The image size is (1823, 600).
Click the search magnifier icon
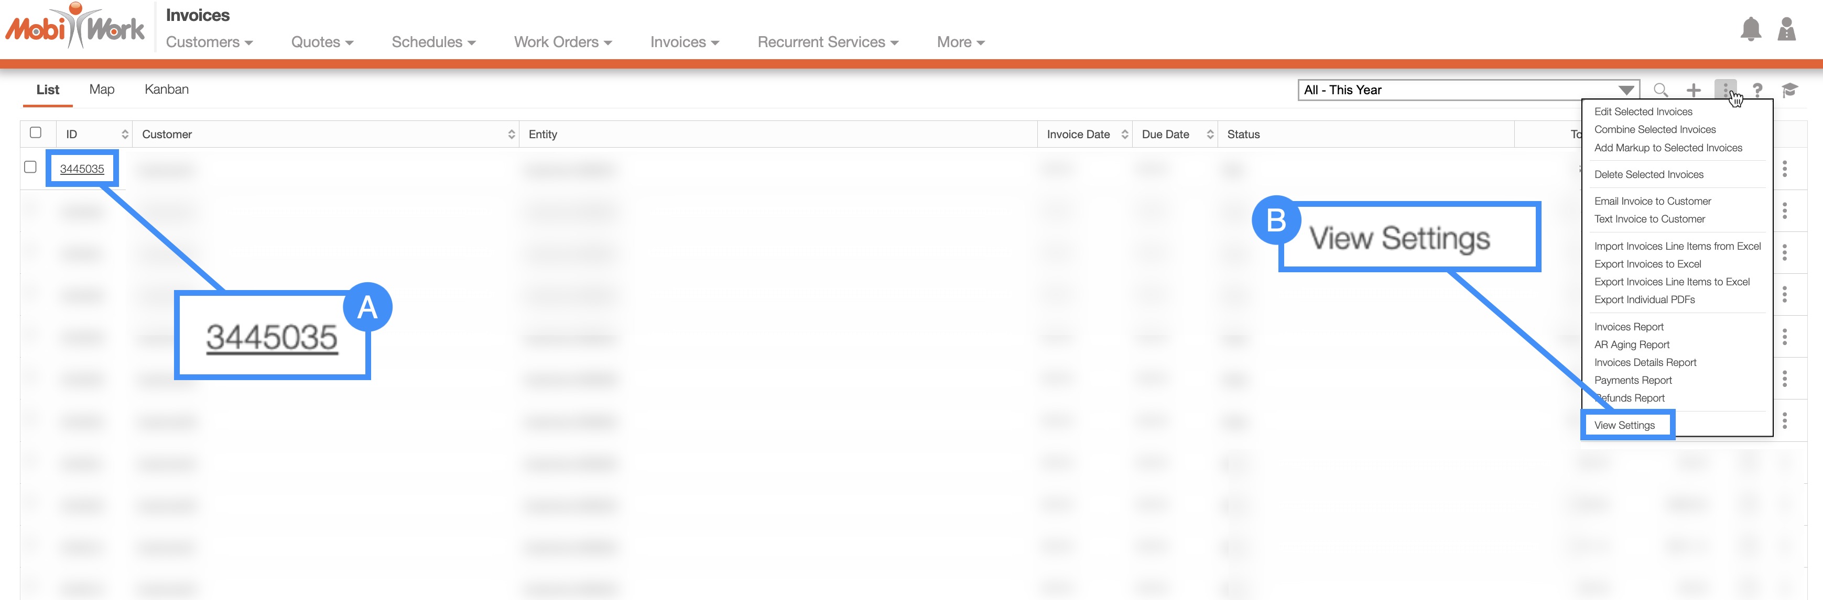[1660, 90]
